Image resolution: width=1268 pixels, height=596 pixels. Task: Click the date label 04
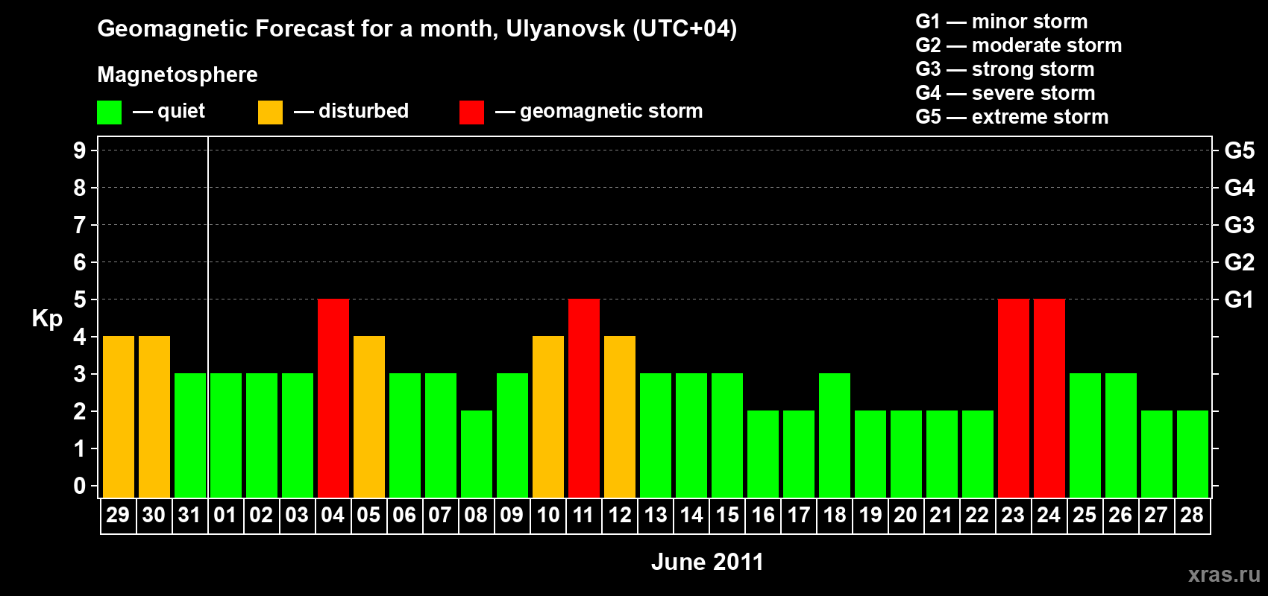(333, 515)
